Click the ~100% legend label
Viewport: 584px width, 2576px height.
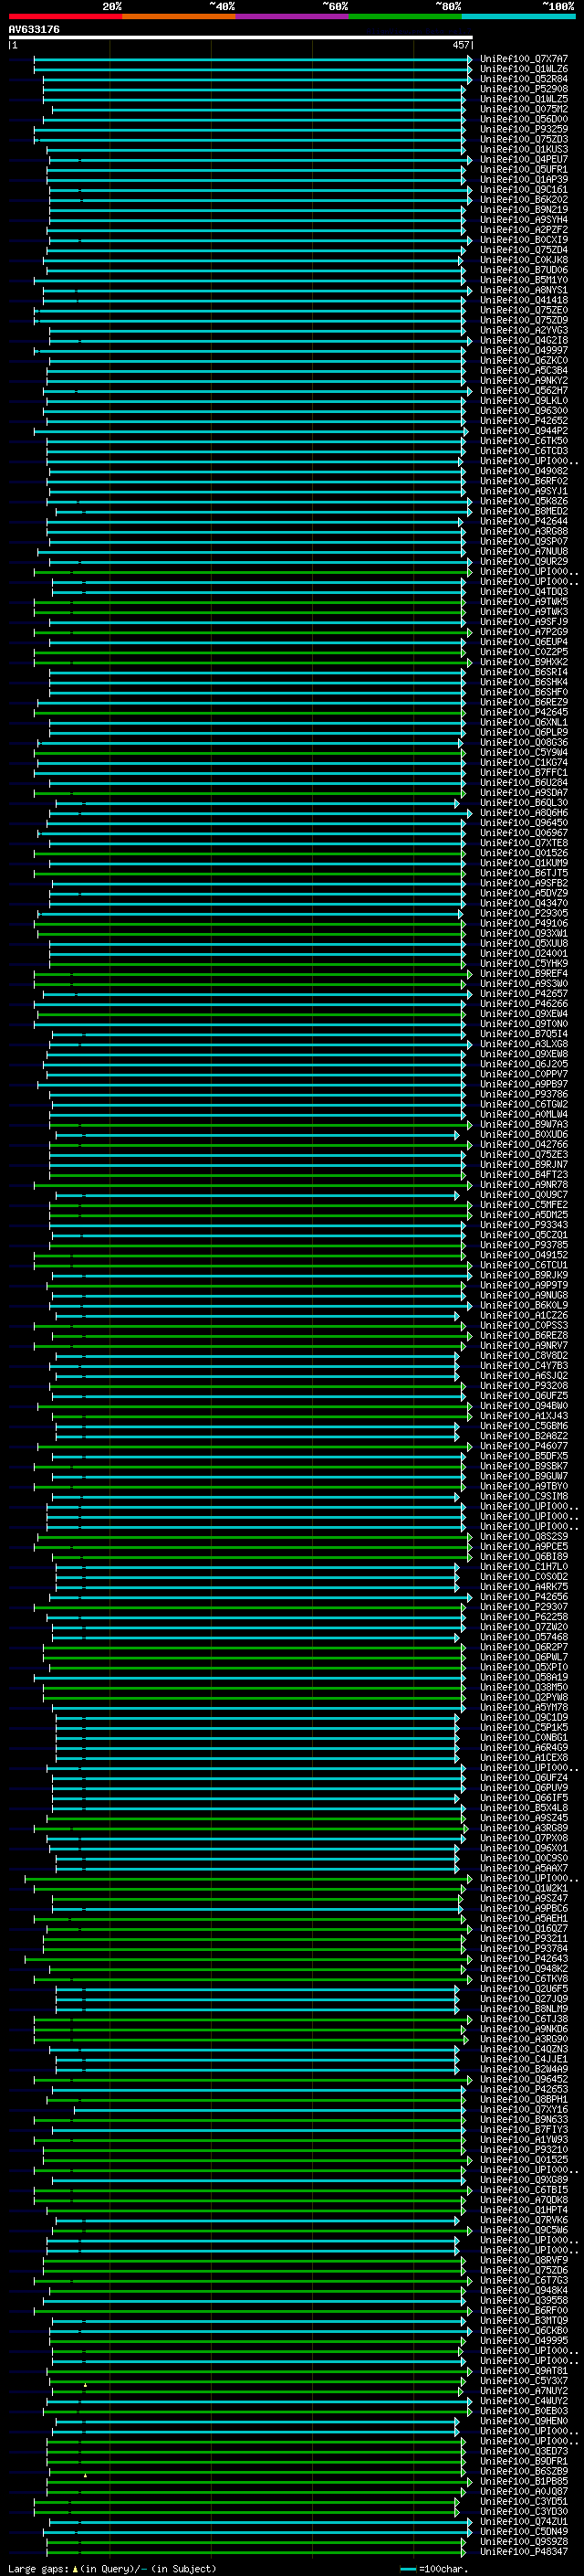[x=559, y=6]
